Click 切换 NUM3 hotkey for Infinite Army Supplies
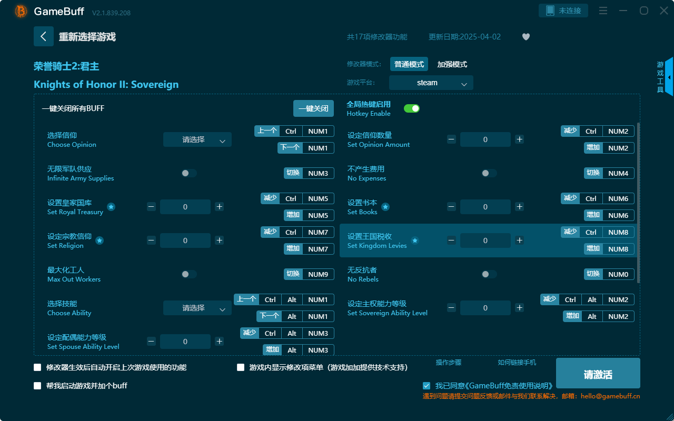The height and width of the screenshot is (421, 674). [309, 173]
